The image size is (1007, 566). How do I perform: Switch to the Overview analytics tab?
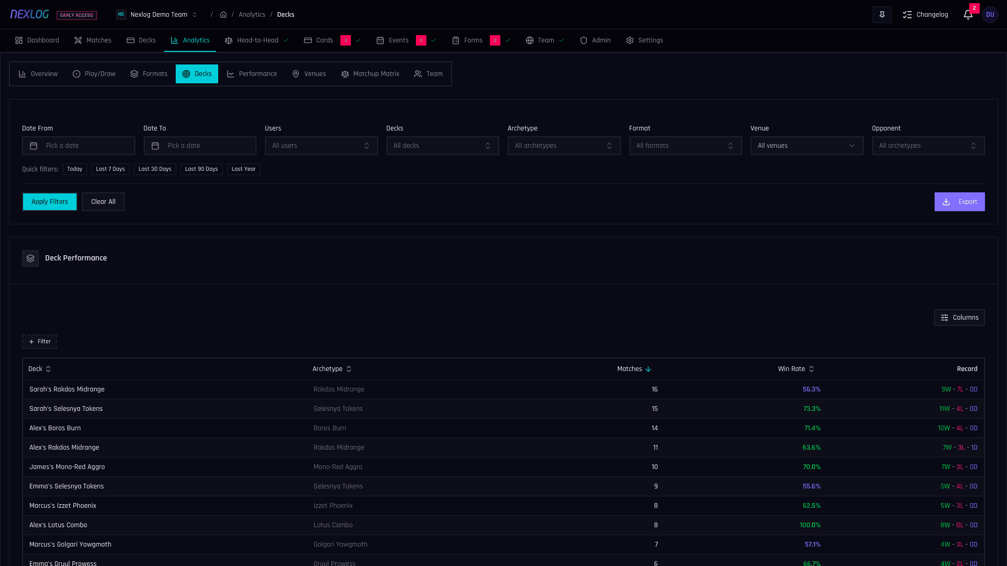(38, 74)
